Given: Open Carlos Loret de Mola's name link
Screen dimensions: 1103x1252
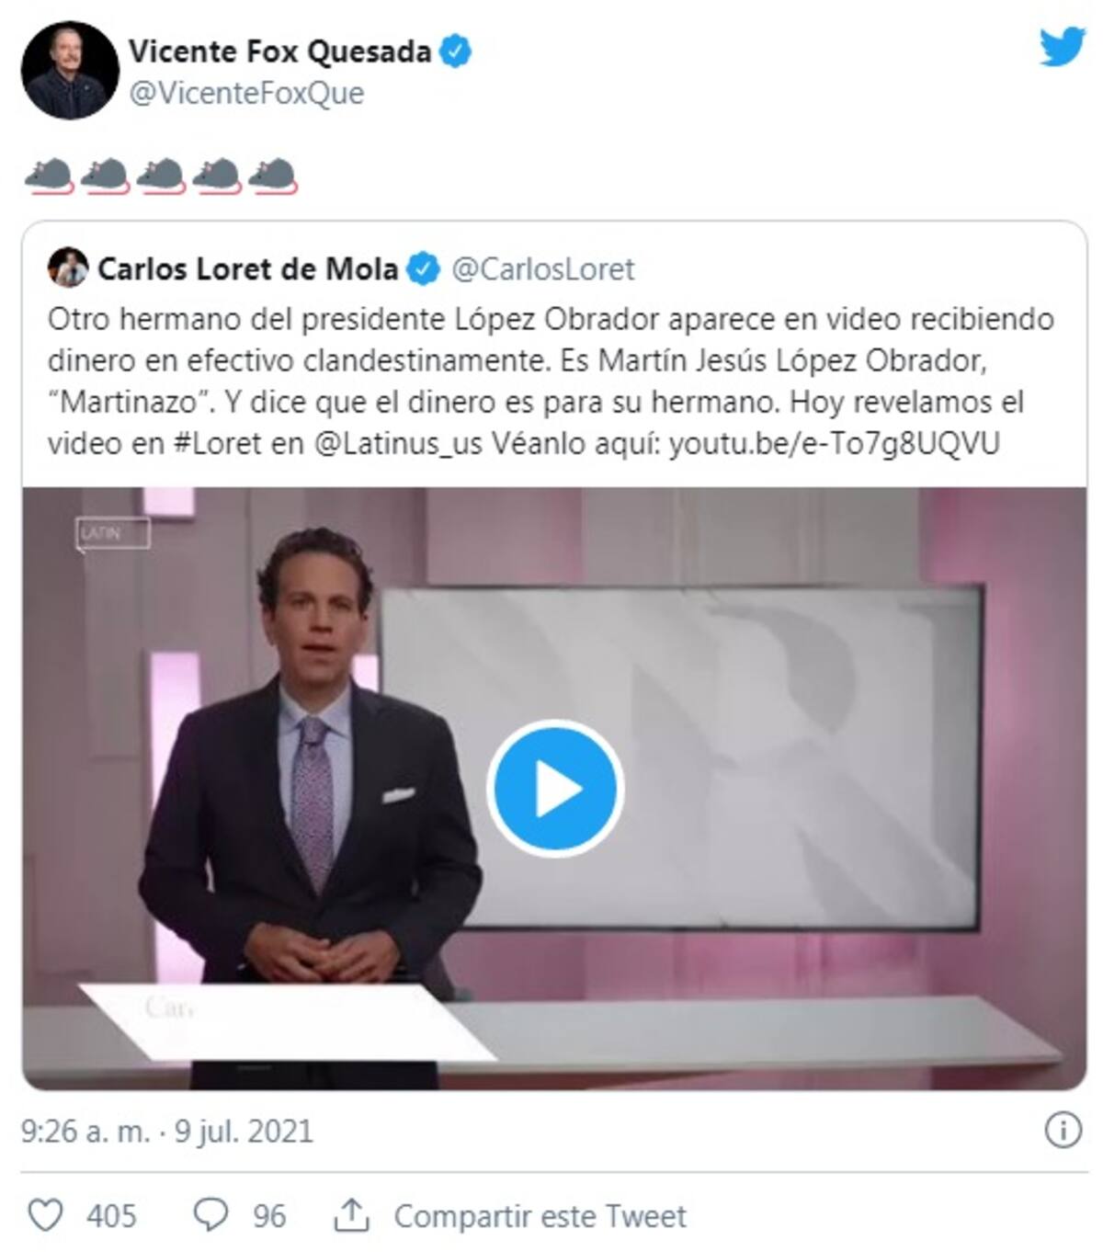Looking at the screenshot, I should coord(247,268).
